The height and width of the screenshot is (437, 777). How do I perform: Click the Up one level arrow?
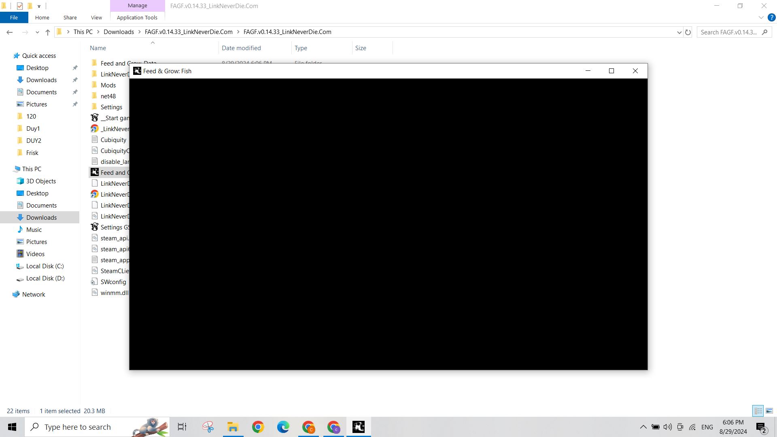[48, 32]
